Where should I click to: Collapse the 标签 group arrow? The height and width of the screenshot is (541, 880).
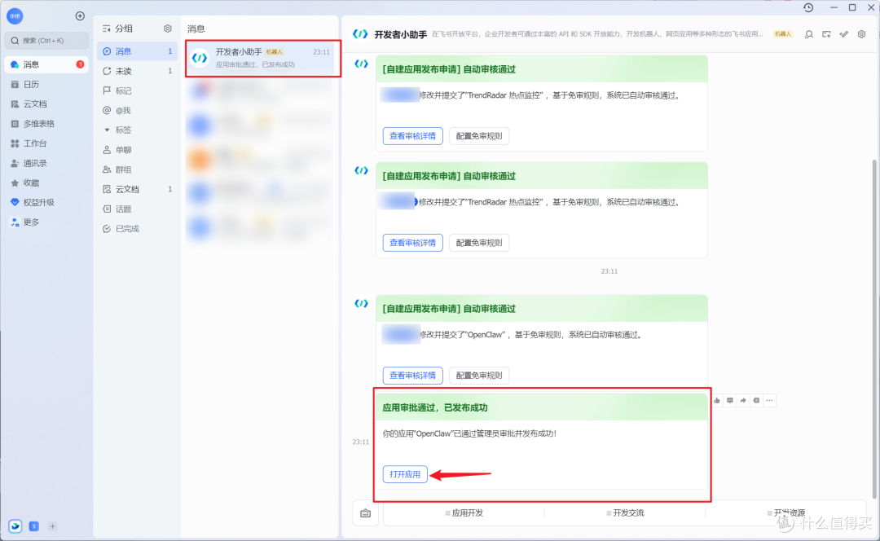[x=107, y=130]
